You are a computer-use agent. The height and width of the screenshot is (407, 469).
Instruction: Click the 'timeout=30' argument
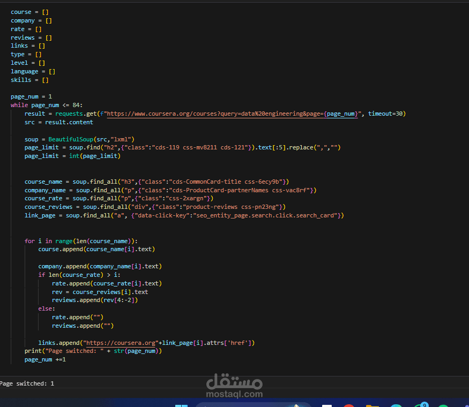pos(385,114)
